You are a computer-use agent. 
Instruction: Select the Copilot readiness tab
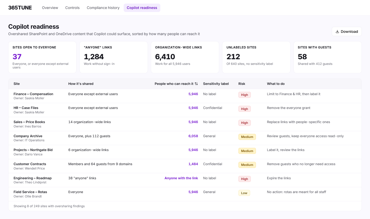click(x=142, y=8)
